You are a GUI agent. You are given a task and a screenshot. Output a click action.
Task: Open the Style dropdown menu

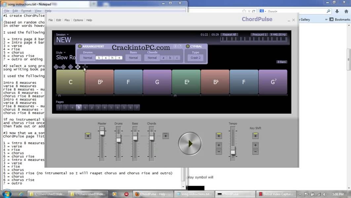(61, 52)
